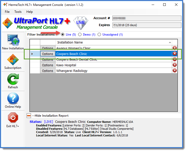The image size is (187, 152).
Task: Select the Demo (1) filter radio button
Action: [80, 35]
